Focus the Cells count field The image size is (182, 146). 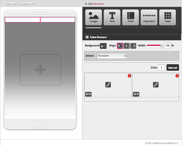coord(161,68)
